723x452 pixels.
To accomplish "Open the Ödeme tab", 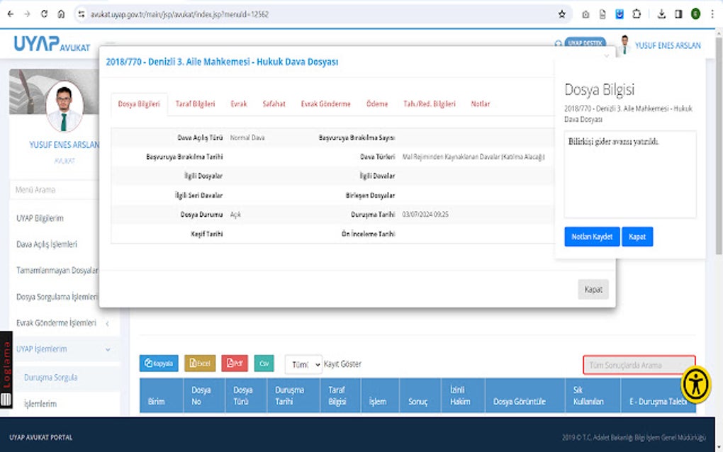I will 377,103.
